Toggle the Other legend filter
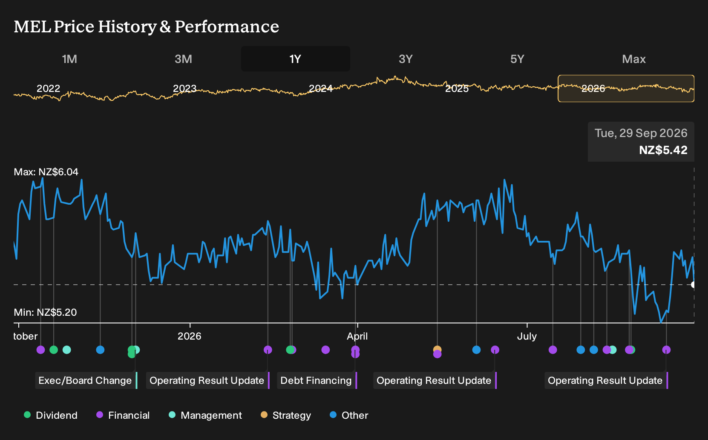 click(x=349, y=415)
